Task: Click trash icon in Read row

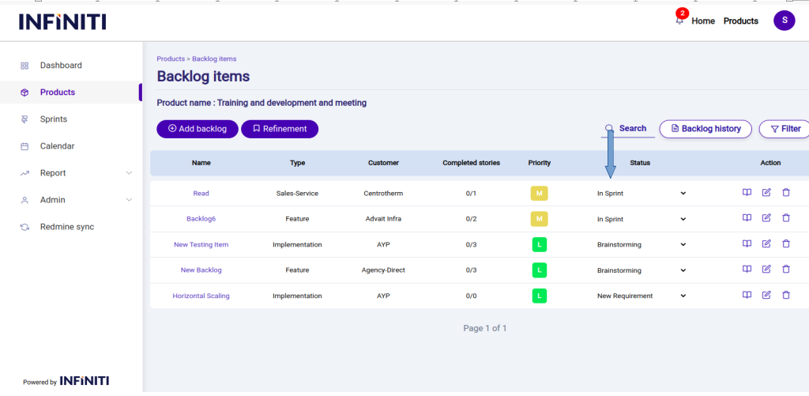Action: coord(785,193)
